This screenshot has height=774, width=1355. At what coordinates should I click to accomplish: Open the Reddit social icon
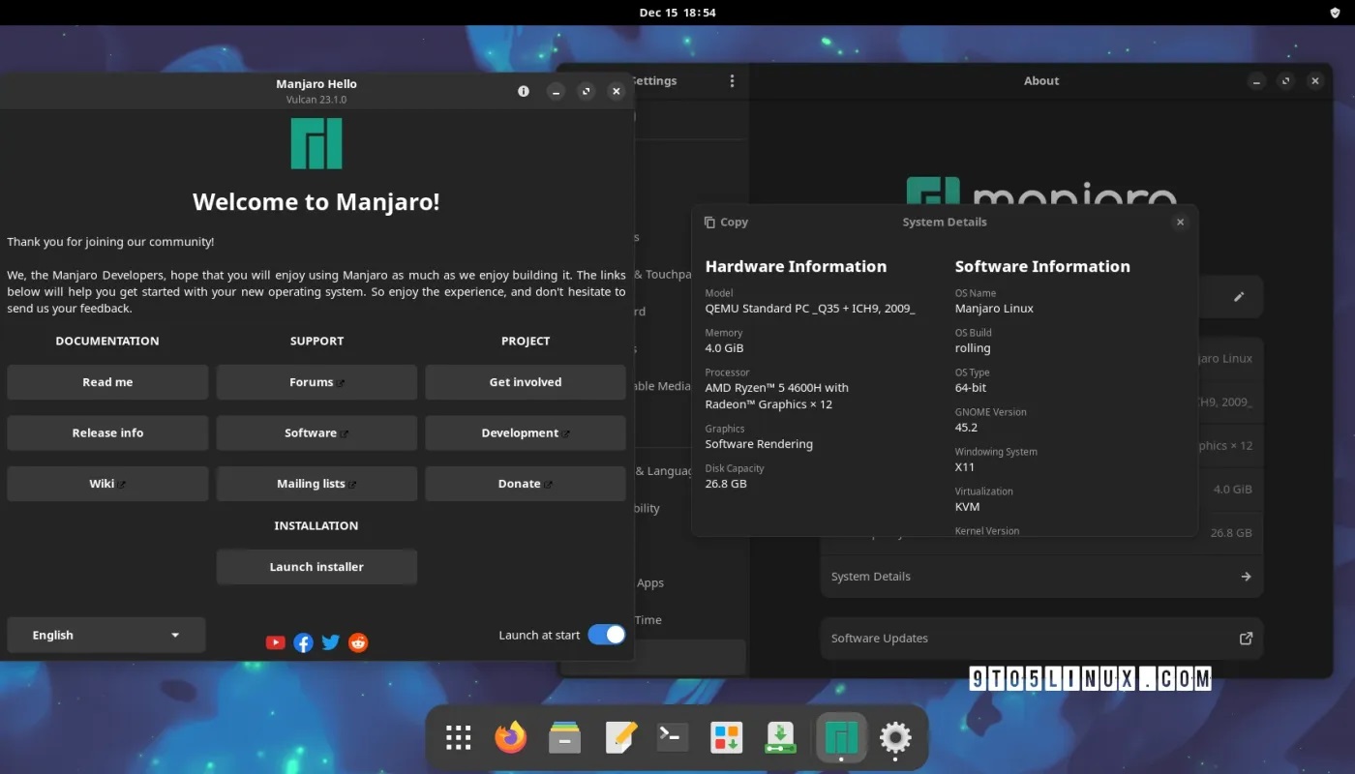tap(358, 642)
